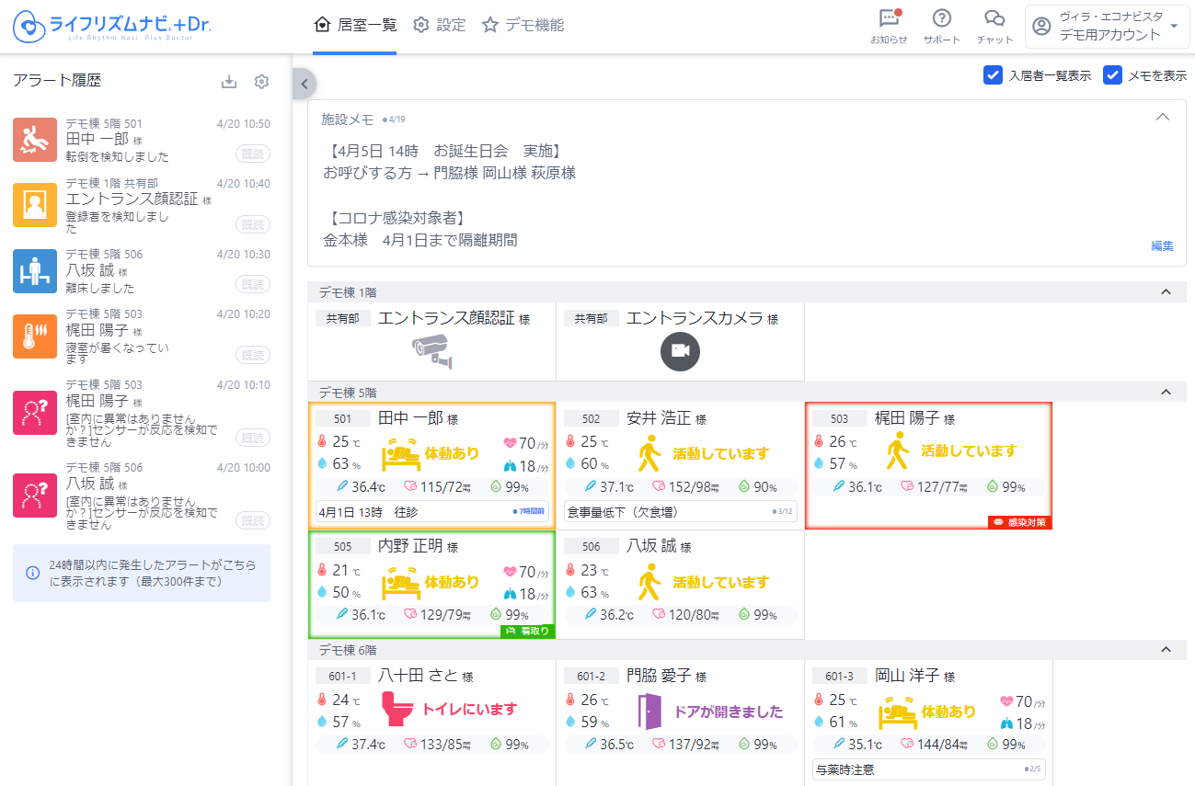
Task: Collapse the 施設メモ panel
Action: 1162,118
